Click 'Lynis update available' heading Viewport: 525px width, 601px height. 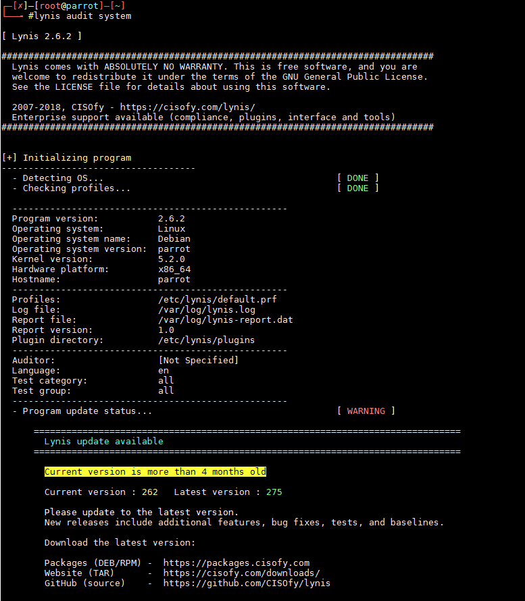103,442
